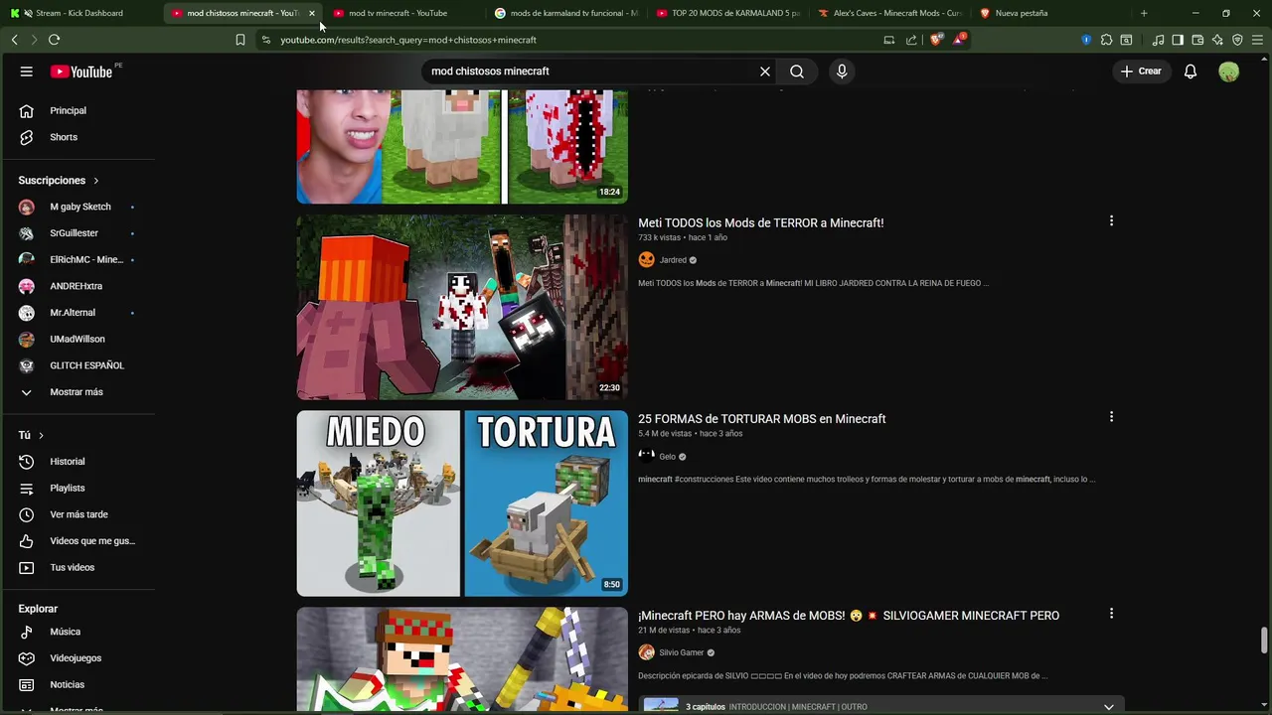1272x715 pixels.
Task: Click the page vertical scrollbar thumb
Action: (x=1264, y=641)
